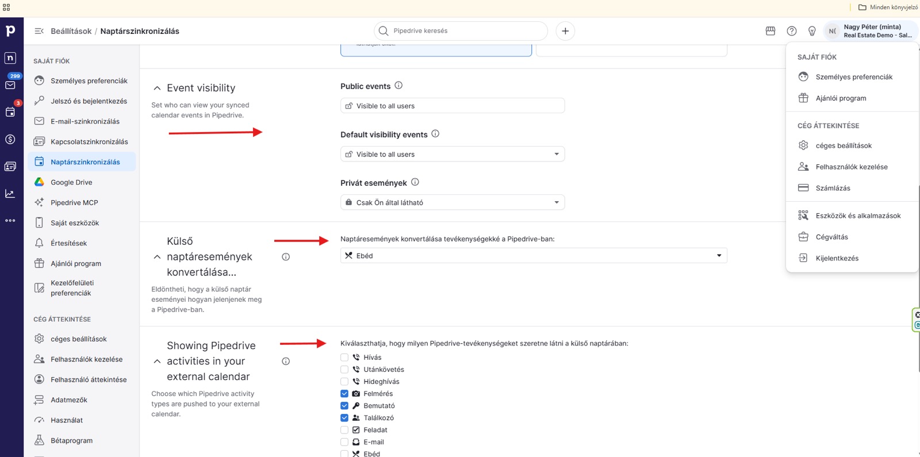Viewport: 920px width, 457px height.
Task: Open the Privát események visibility dropdown
Action: pyautogui.click(x=453, y=202)
